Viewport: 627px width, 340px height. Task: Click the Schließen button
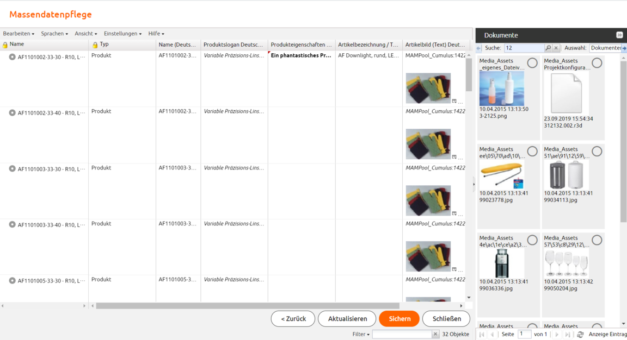446,319
